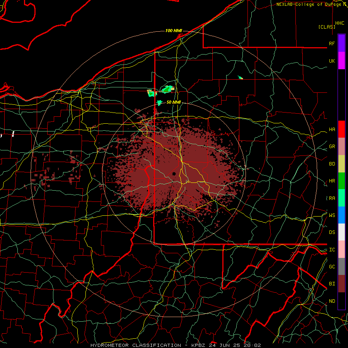348x348 pixels.
Task: Click the black radar site dot at center
Action: coord(174,174)
